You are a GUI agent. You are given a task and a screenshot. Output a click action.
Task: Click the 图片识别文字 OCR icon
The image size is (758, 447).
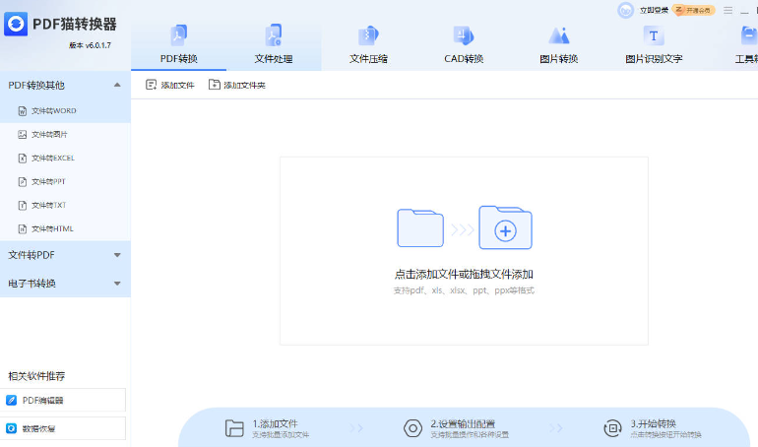tap(654, 36)
